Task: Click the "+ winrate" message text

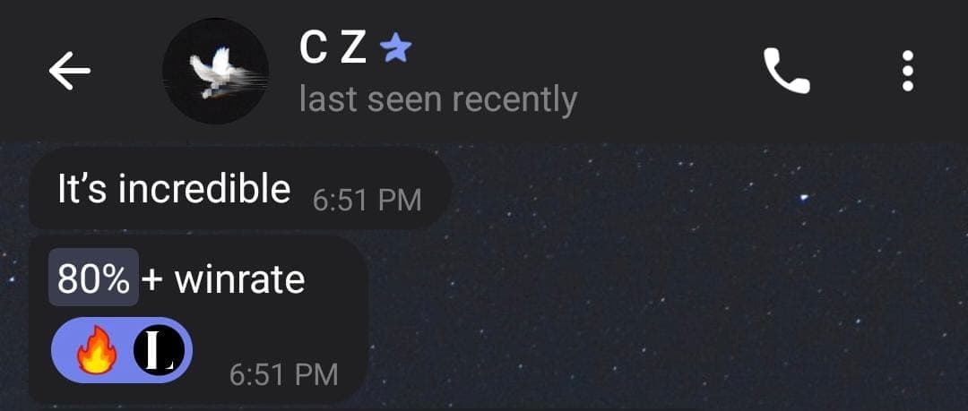Action: [x=223, y=280]
